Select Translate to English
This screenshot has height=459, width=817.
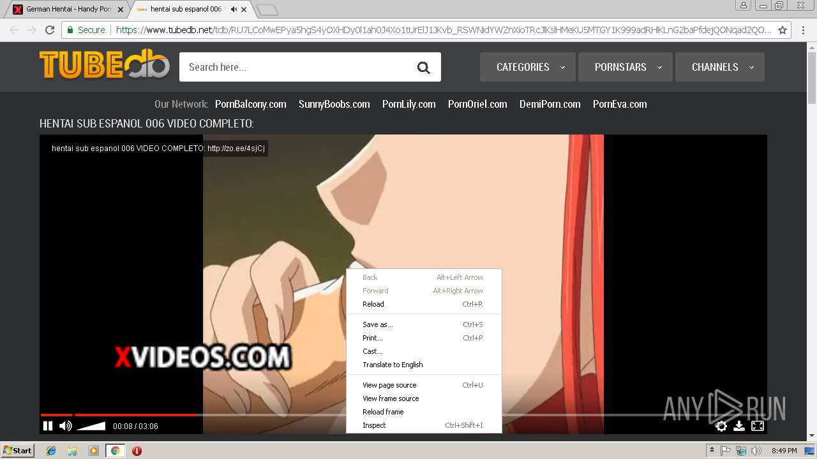coord(424,365)
